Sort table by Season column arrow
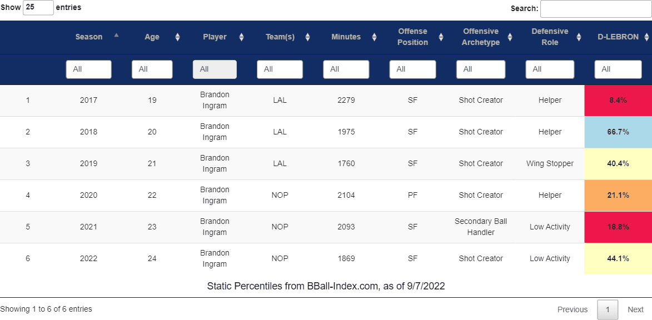 [x=116, y=36]
